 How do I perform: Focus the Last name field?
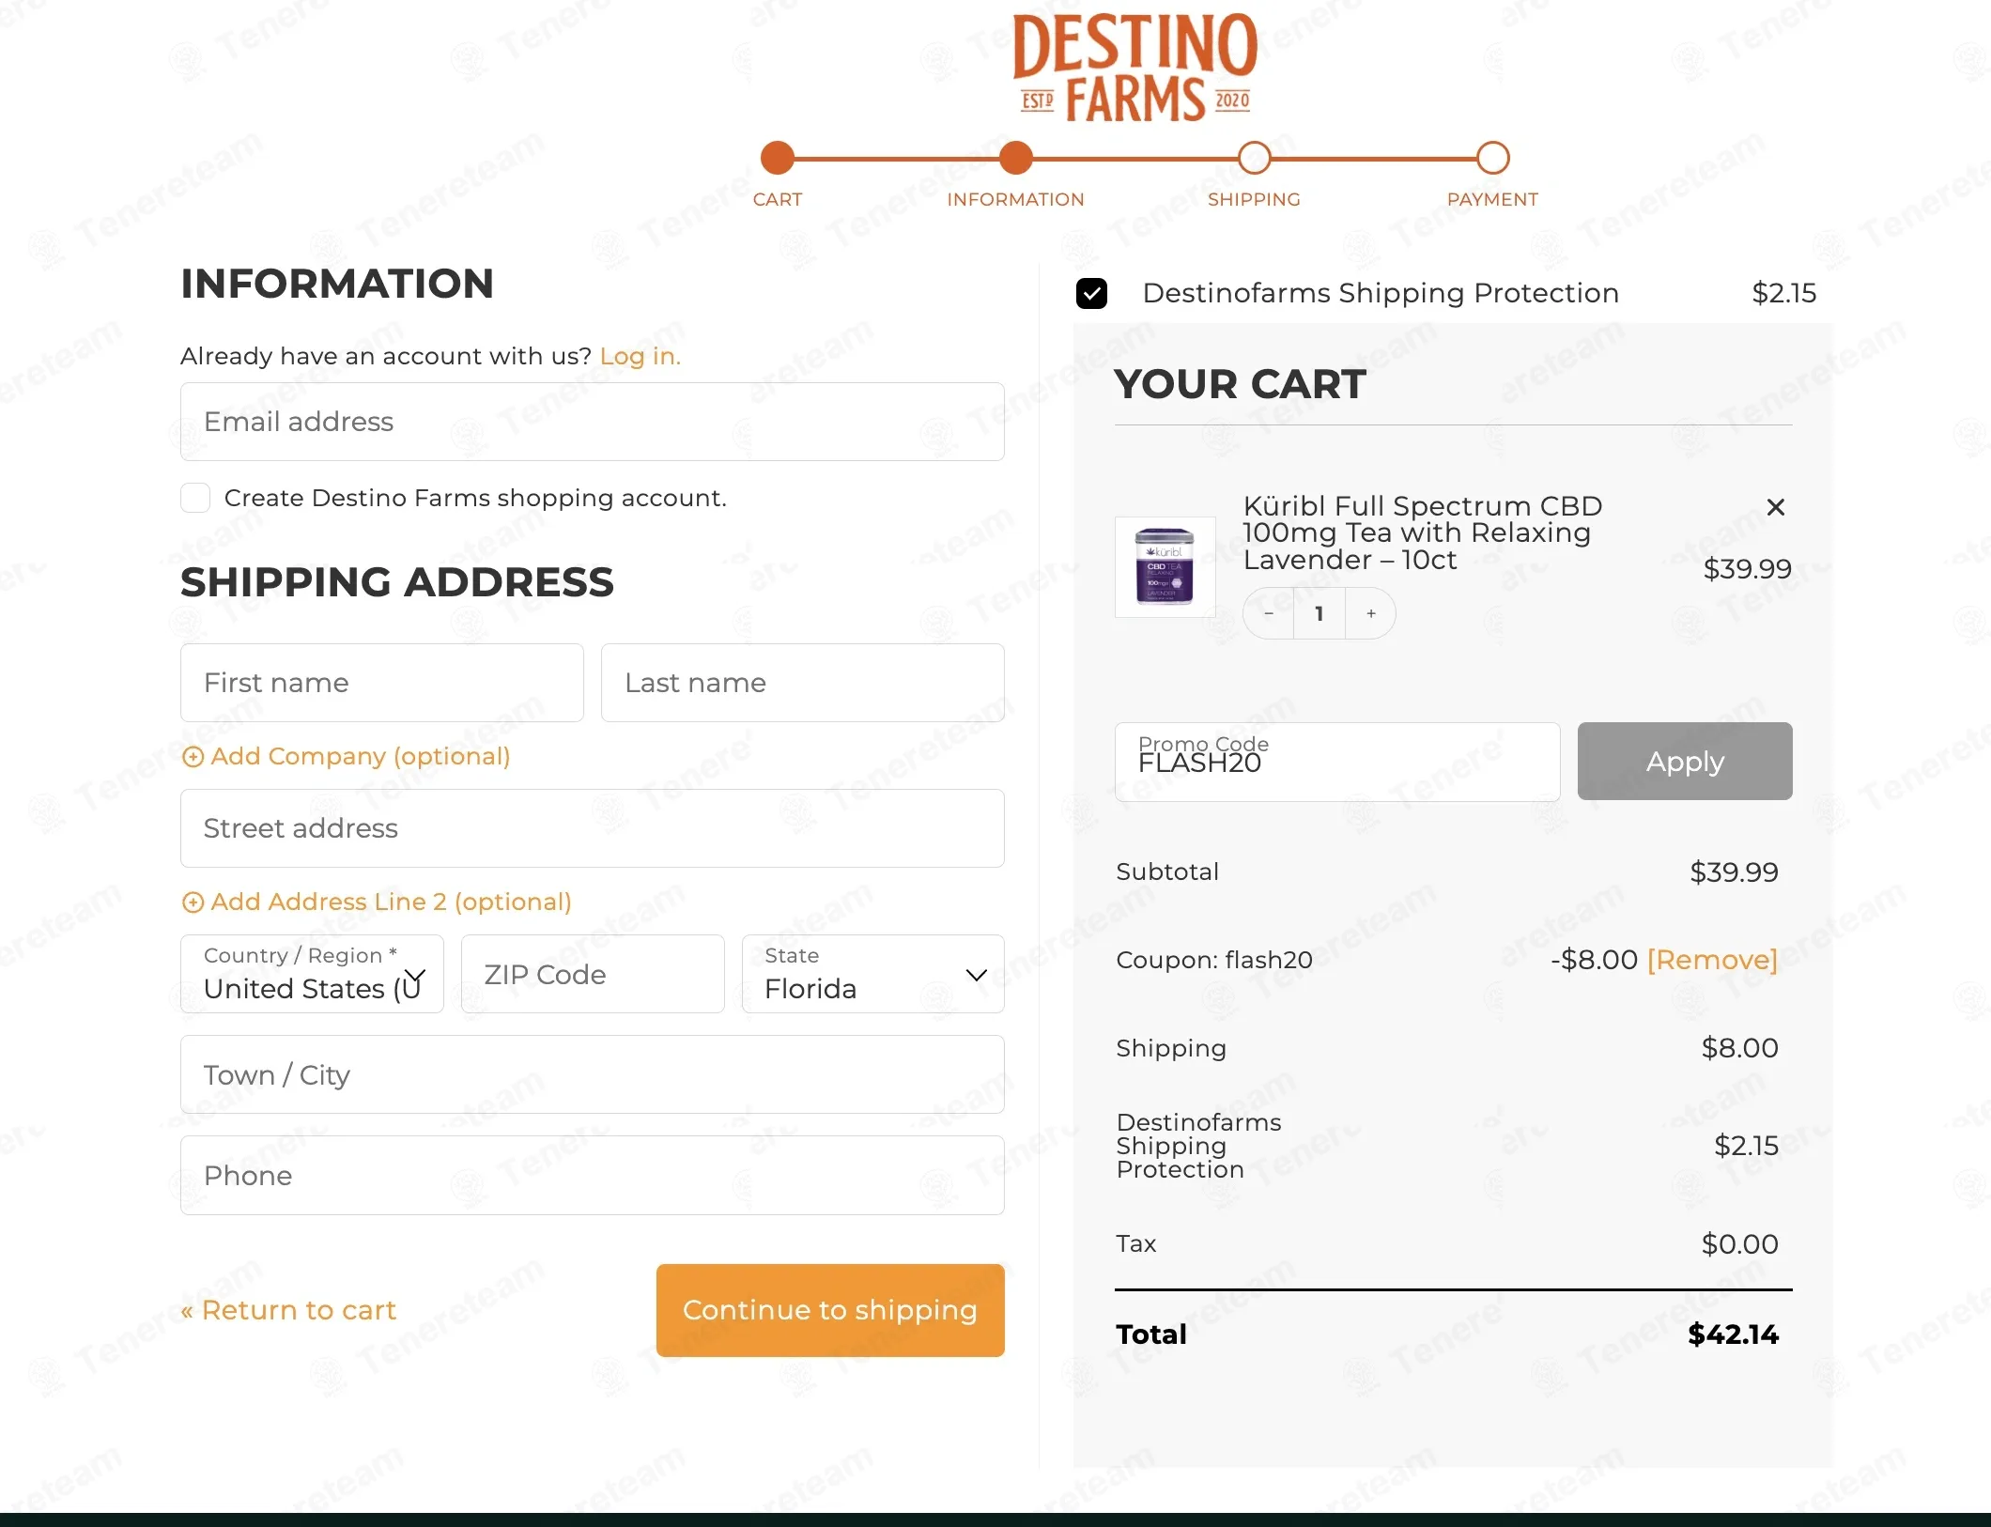[x=803, y=683]
